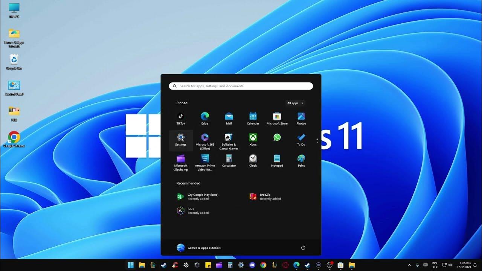Image resolution: width=482 pixels, height=271 pixels.
Task: Select Games & Apps Tutorials desktop folder
Action: [14, 38]
